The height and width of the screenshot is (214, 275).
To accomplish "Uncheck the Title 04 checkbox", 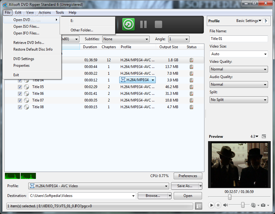I will [x=20, y=80].
